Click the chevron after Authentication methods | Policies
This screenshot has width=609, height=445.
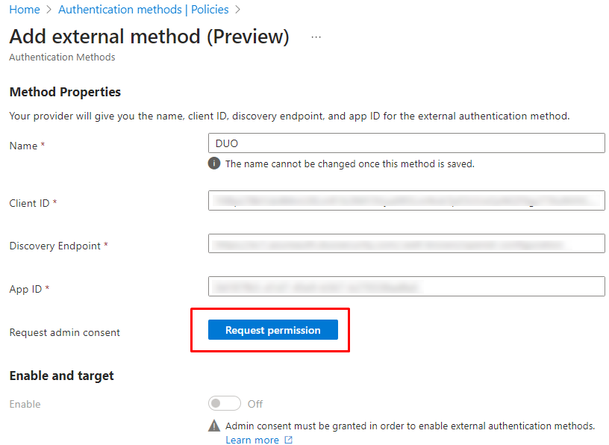237,10
